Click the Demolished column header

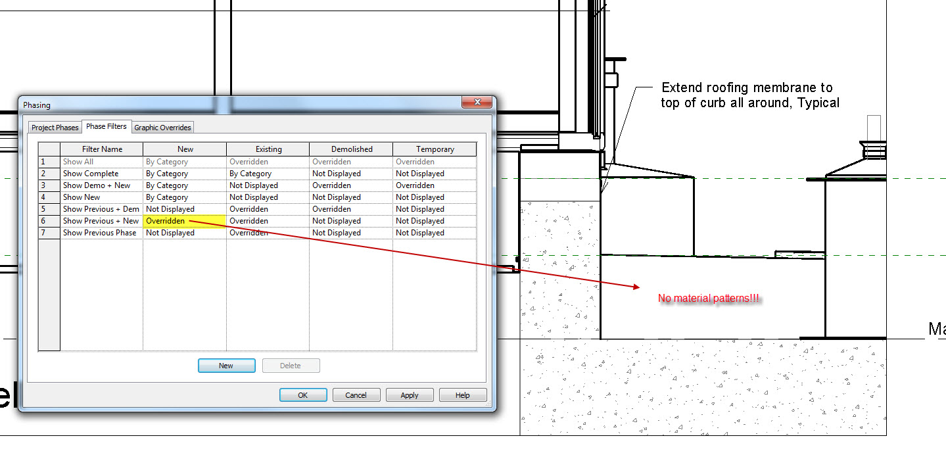pyautogui.click(x=352, y=149)
